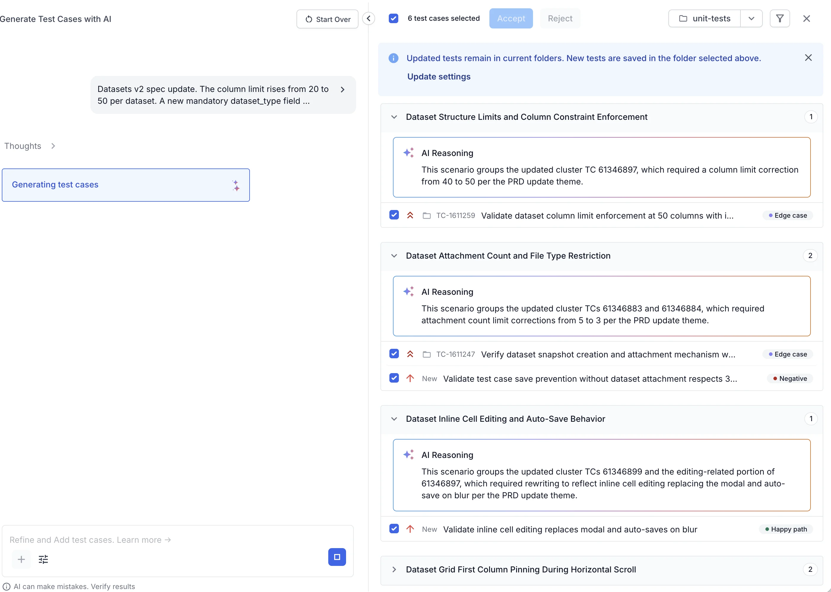Click AI Reasoning sparkle icon in Attachment Count section
This screenshot has height=592, width=831.
pos(409,291)
